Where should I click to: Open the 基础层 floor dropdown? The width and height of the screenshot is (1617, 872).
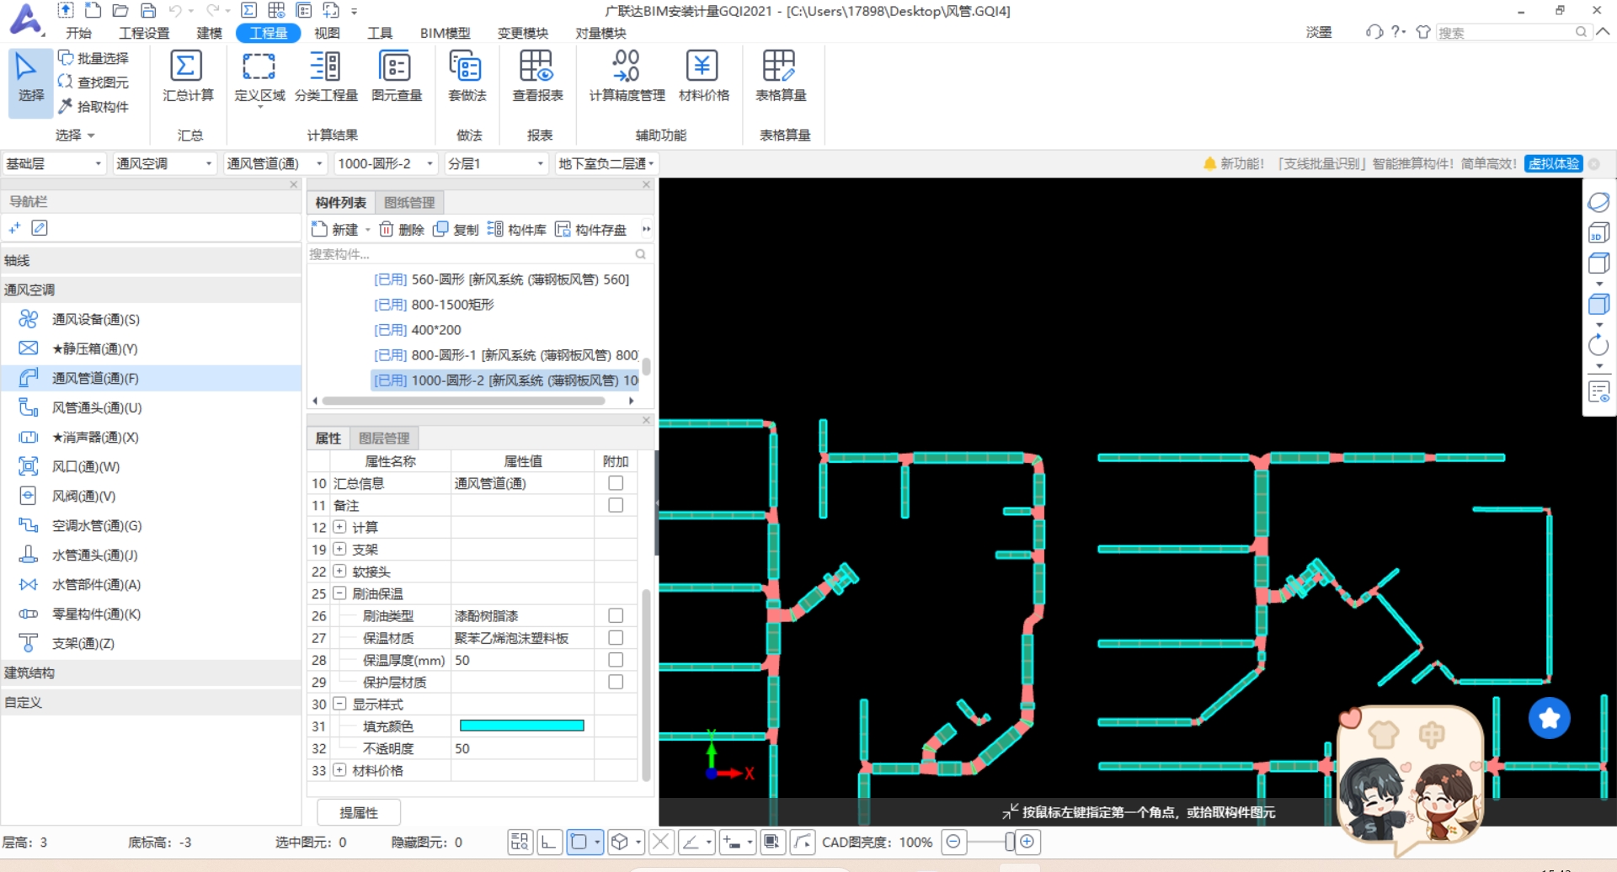point(54,163)
